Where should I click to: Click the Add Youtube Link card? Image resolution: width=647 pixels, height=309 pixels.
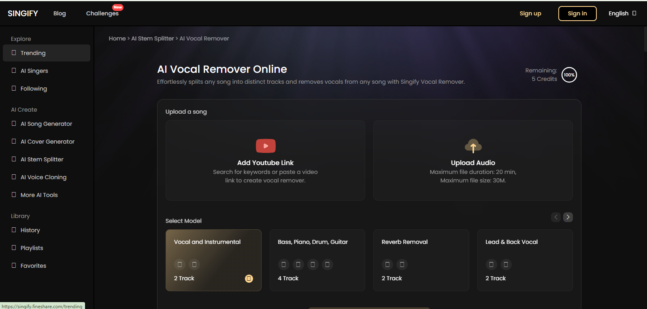point(265,160)
